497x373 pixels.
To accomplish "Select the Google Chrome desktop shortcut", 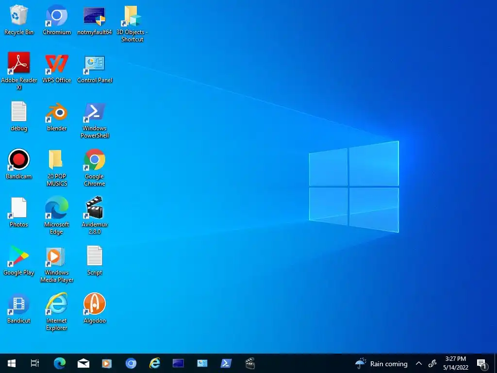I will point(95,168).
